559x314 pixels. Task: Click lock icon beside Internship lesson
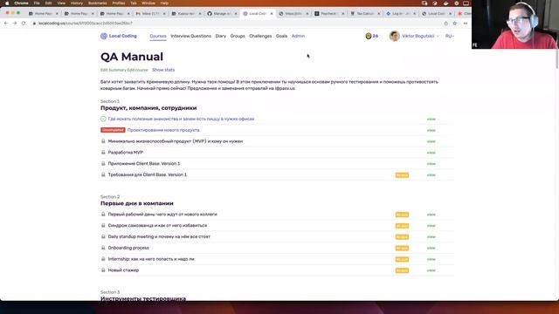coord(103,259)
